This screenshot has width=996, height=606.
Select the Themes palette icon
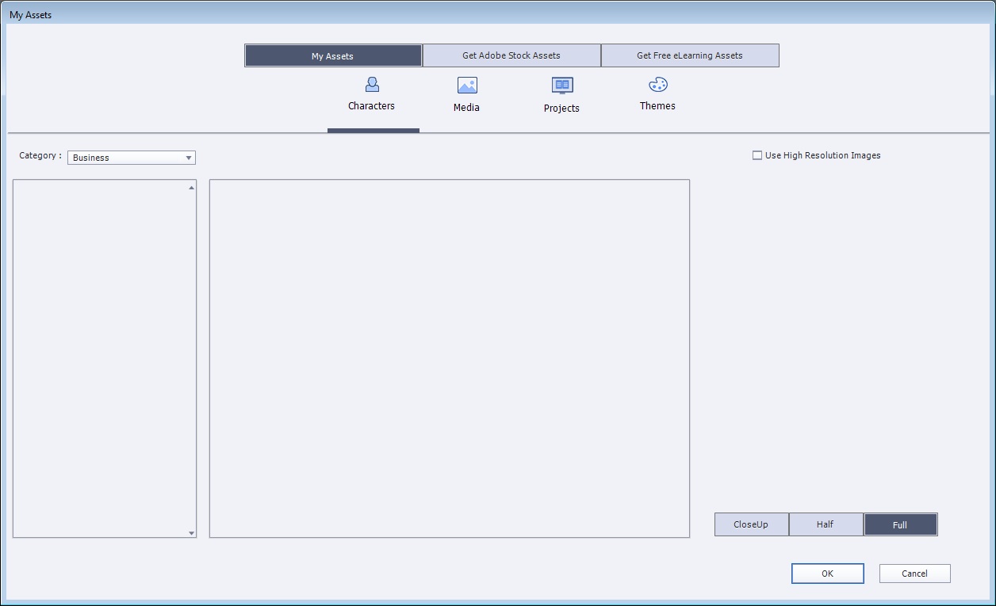tap(657, 85)
